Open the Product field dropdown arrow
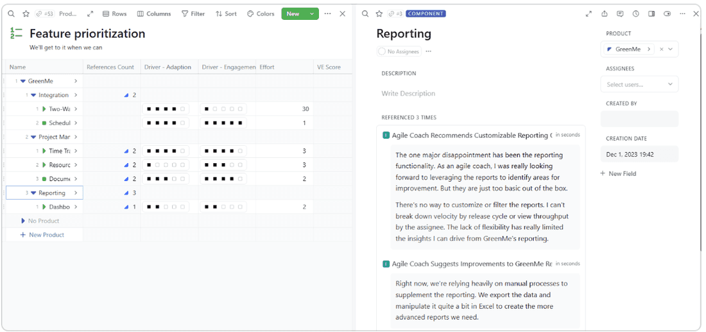 coord(671,49)
